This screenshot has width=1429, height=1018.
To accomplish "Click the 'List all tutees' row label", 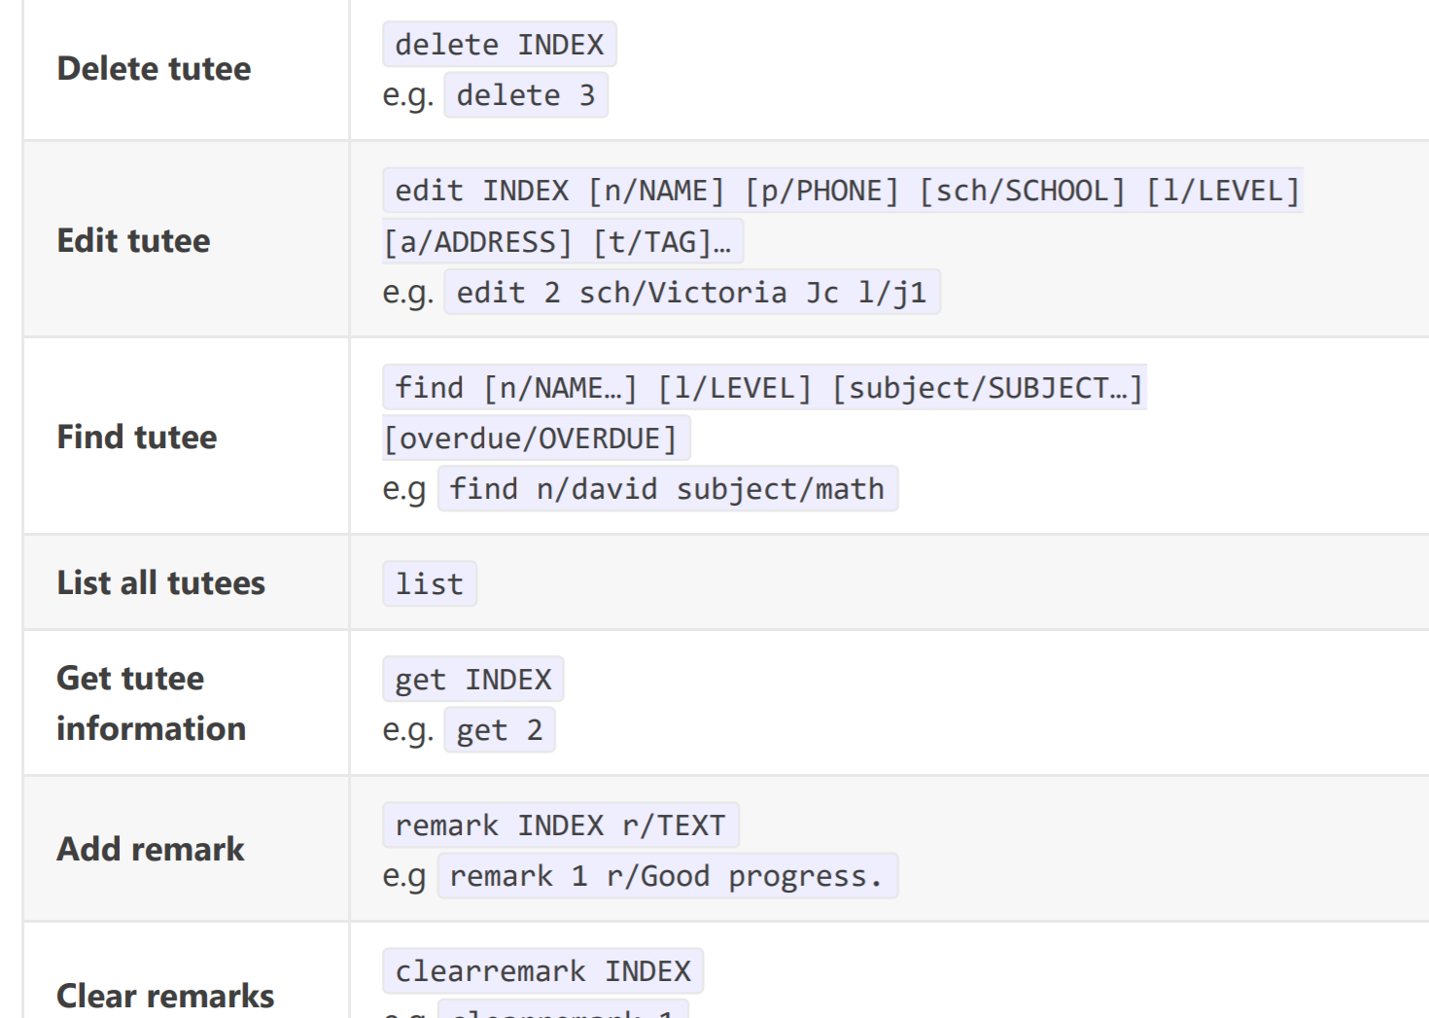I will pos(161,582).
